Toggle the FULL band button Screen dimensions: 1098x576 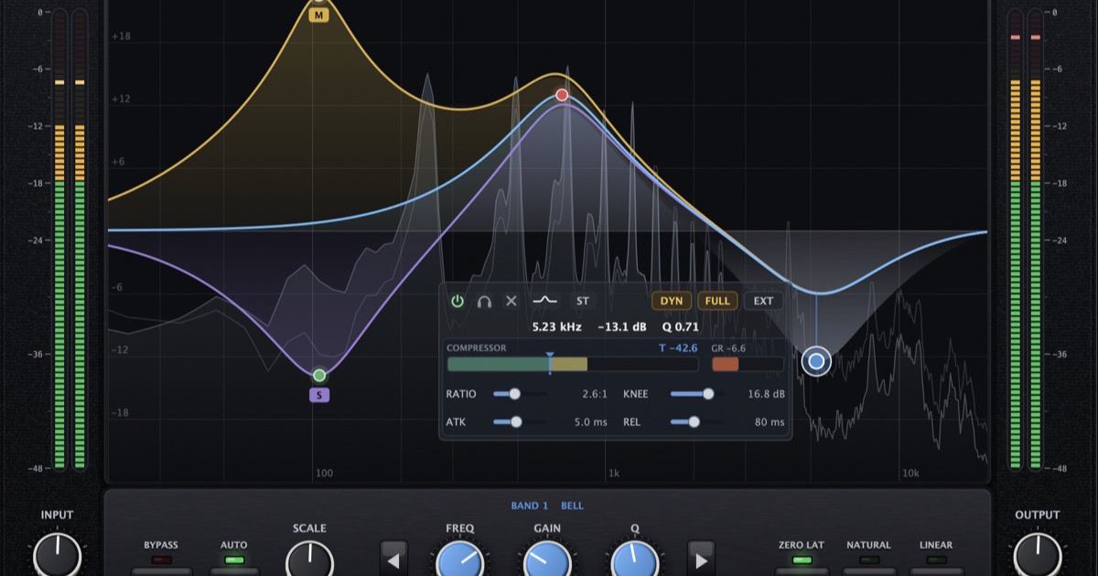717,301
